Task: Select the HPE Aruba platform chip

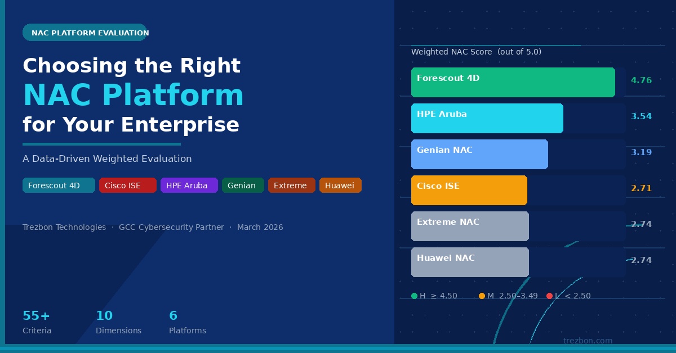Action: pyautogui.click(x=189, y=185)
